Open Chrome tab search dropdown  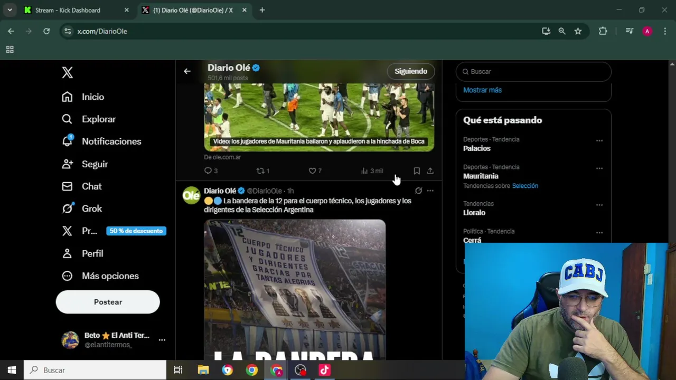[x=10, y=10]
